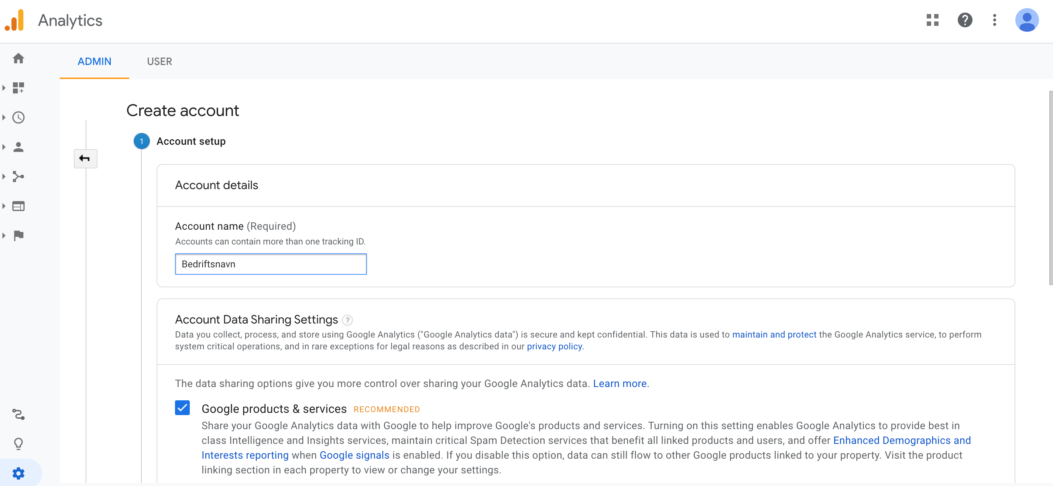The image size is (1053, 486).
Task: Switch to the ADMIN tab
Action: (95, 61)
